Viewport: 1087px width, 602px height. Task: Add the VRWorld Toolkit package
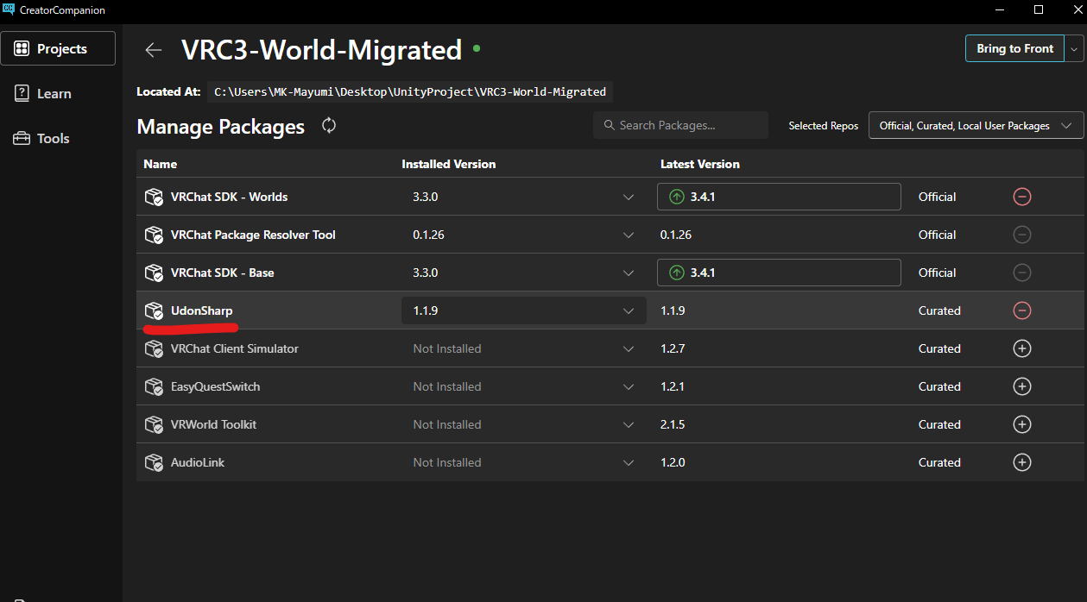click(1022, 424)
